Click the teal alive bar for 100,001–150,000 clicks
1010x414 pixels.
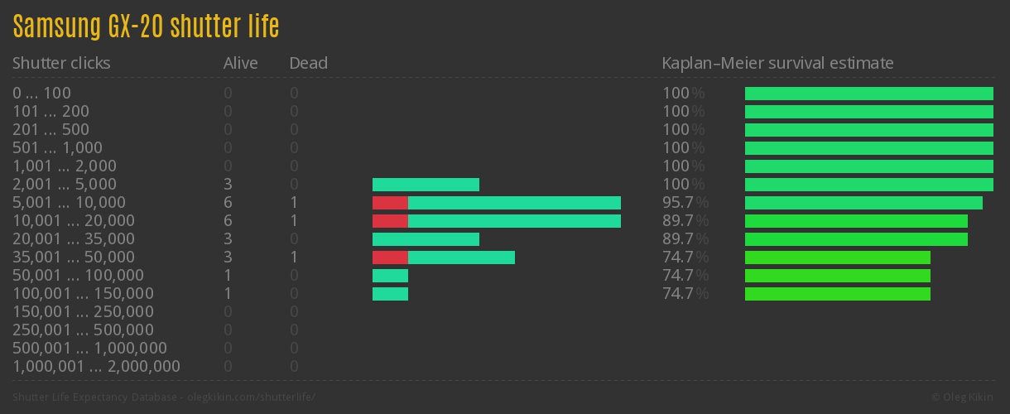(390, 294)
